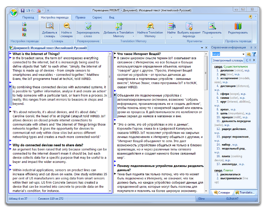
Task: Click the dictionary search field containing range
Action: point(227,54)
